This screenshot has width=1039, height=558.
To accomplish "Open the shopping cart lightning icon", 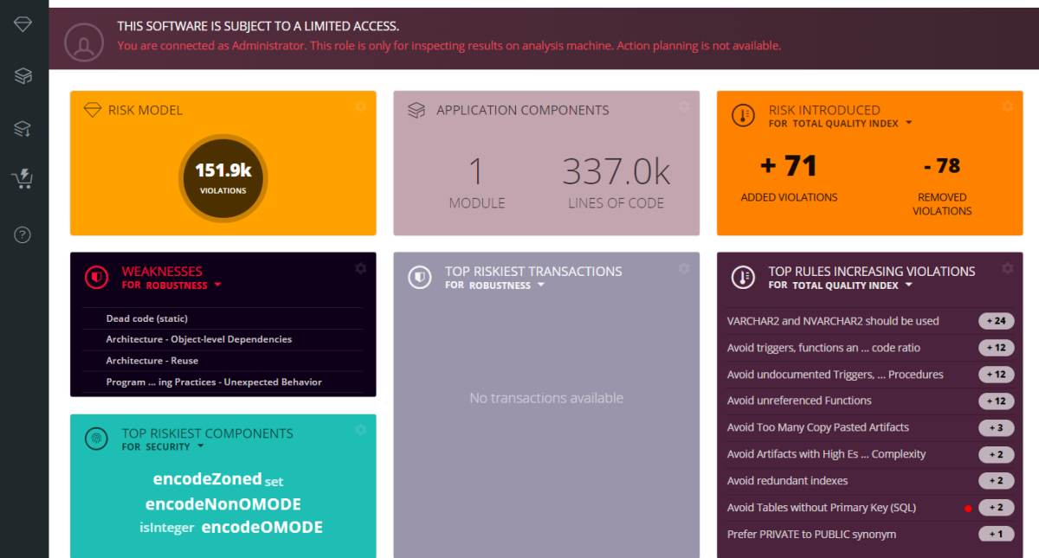I will [23, 180].
